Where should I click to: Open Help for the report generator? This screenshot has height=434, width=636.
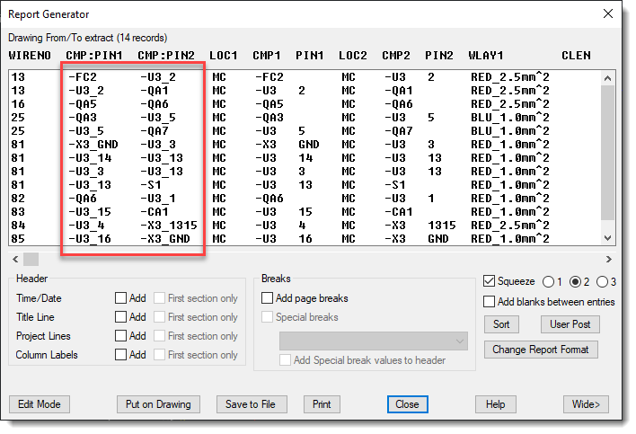(496, 404)
